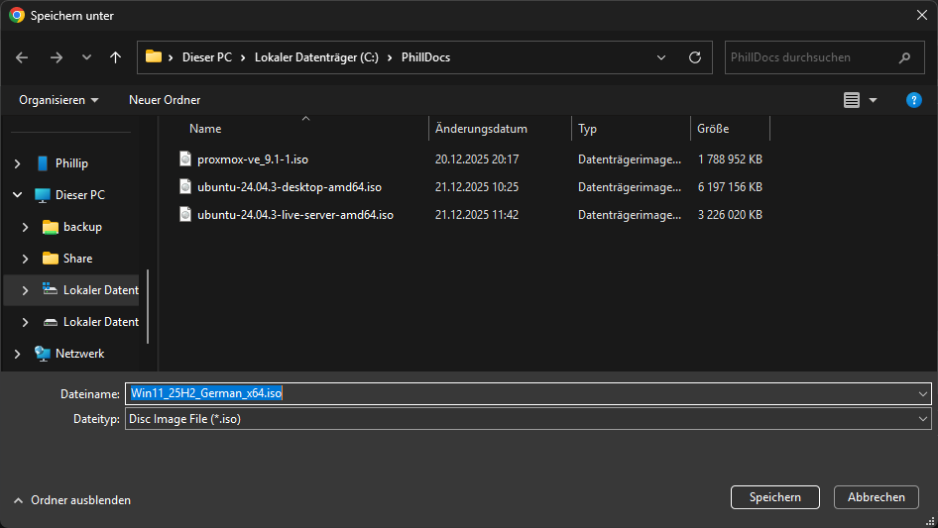Open the Organisieren menu
Viewport: 938px width, 528px height.
59,100
